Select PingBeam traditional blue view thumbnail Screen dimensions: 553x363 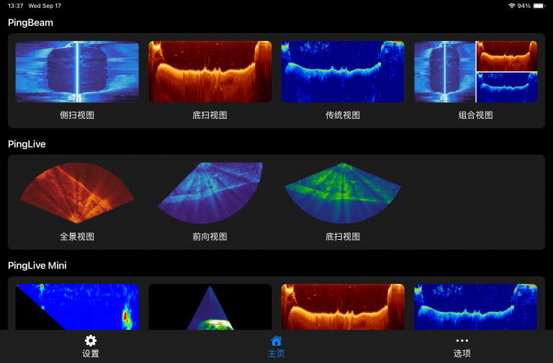[x=343, y=71]
